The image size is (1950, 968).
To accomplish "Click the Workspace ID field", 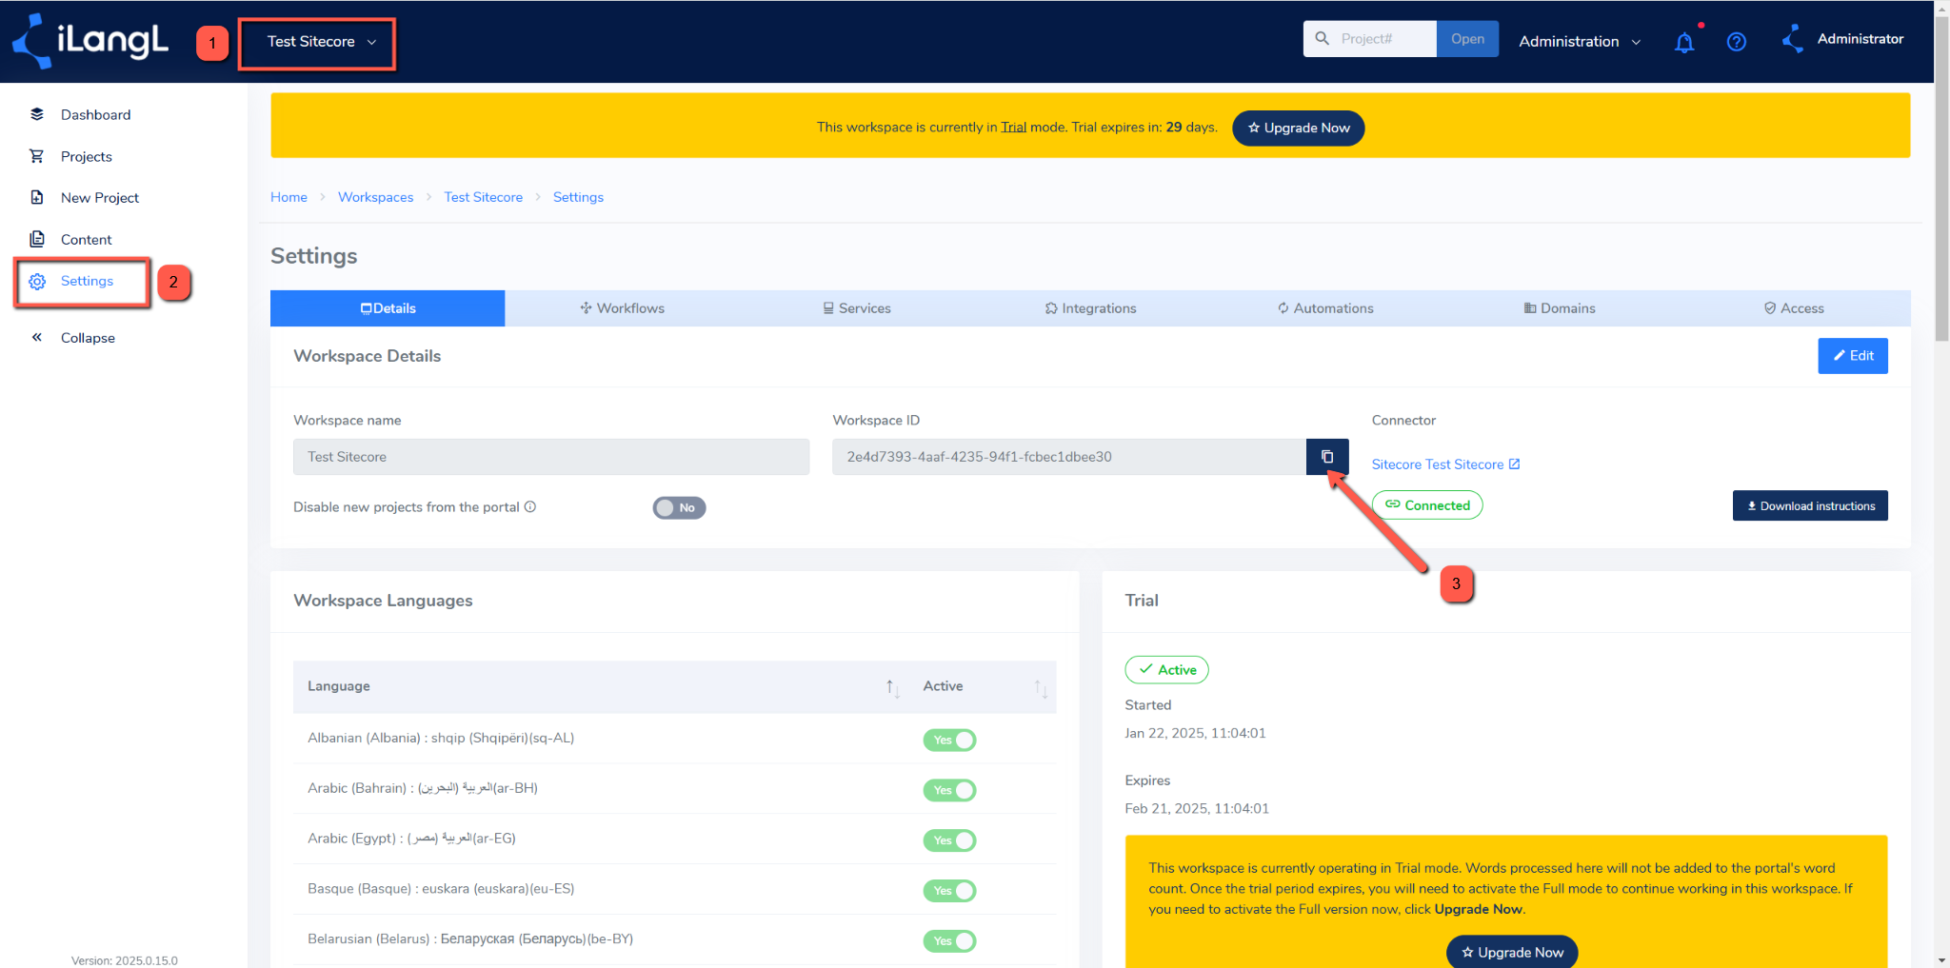I will coord(1069,457).
